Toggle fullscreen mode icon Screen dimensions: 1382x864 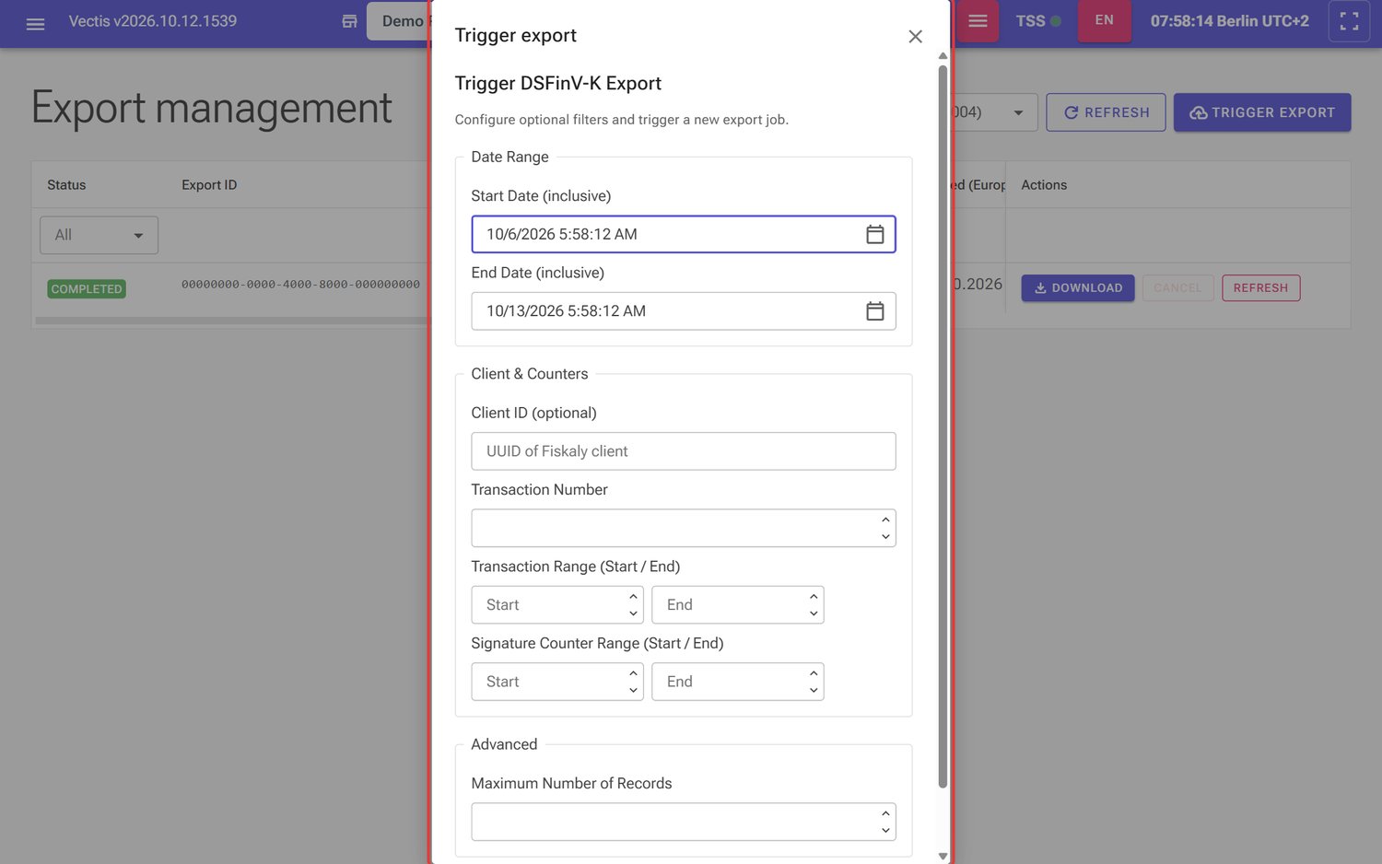(x=1349, y=21)
